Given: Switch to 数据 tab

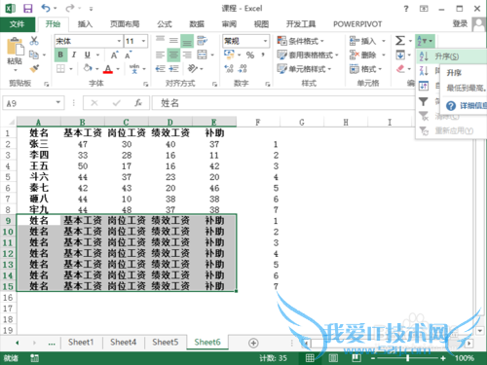Looking at the screenshot, I should [197, 24].
